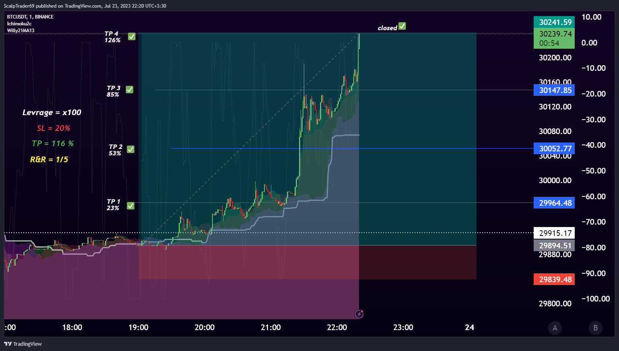Click the 30147.85 blue price label

click(554, 90)
